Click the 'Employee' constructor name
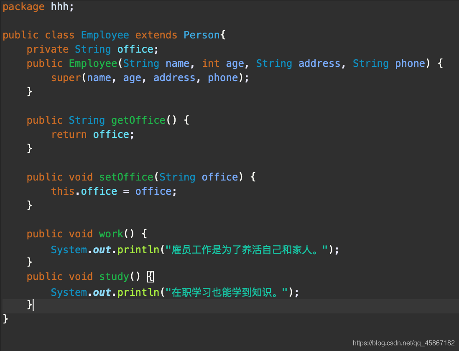Screen dimensions: 459x351 click(x=93, y=64)
